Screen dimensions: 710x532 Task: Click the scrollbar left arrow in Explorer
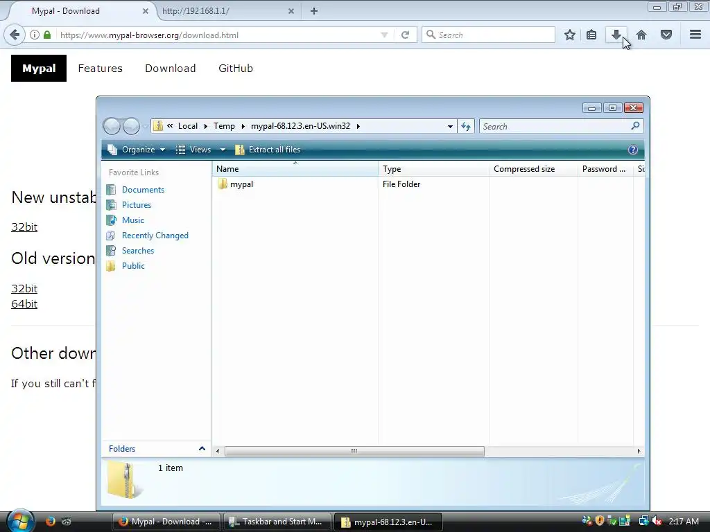(x=218, y=451)
